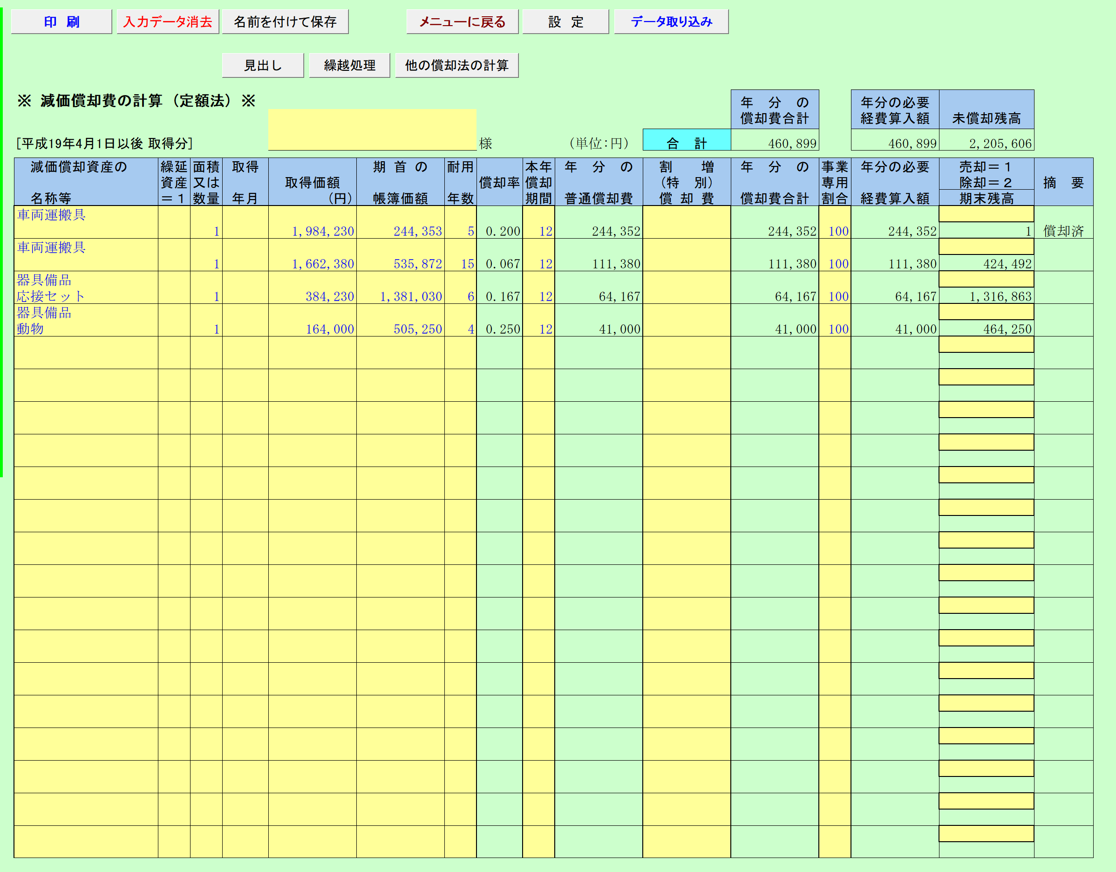The height and width of the screenshot is (872, 1116).
Task: Run 繰越処理 carry-forward button
Action: coord(349,65)
